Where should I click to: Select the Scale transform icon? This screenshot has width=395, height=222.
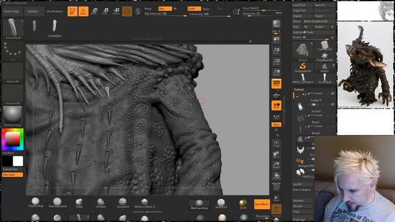click(106, 11)
